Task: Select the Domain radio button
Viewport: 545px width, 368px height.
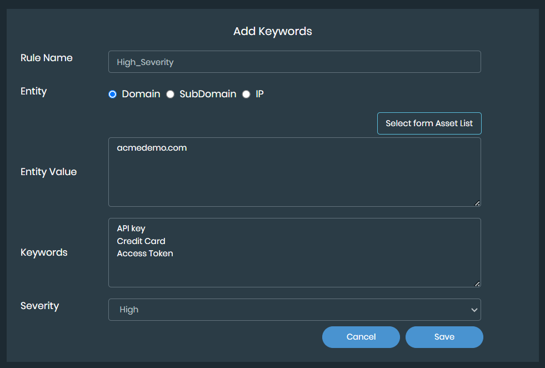Action: click(x=113, y=95)
